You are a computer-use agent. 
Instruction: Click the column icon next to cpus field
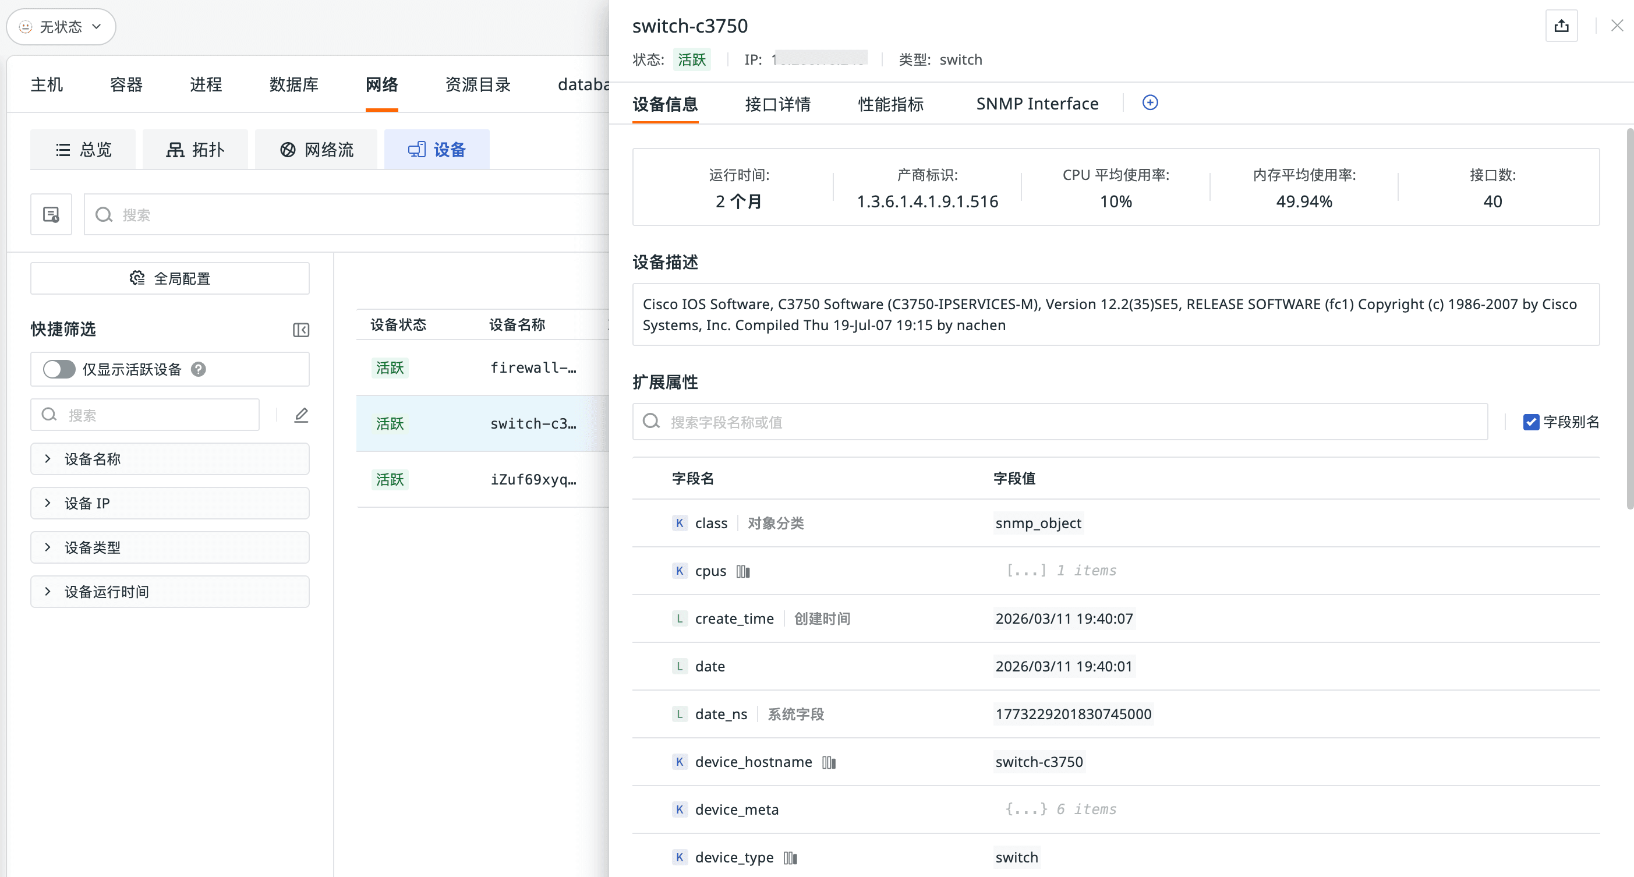pos(743,571)
